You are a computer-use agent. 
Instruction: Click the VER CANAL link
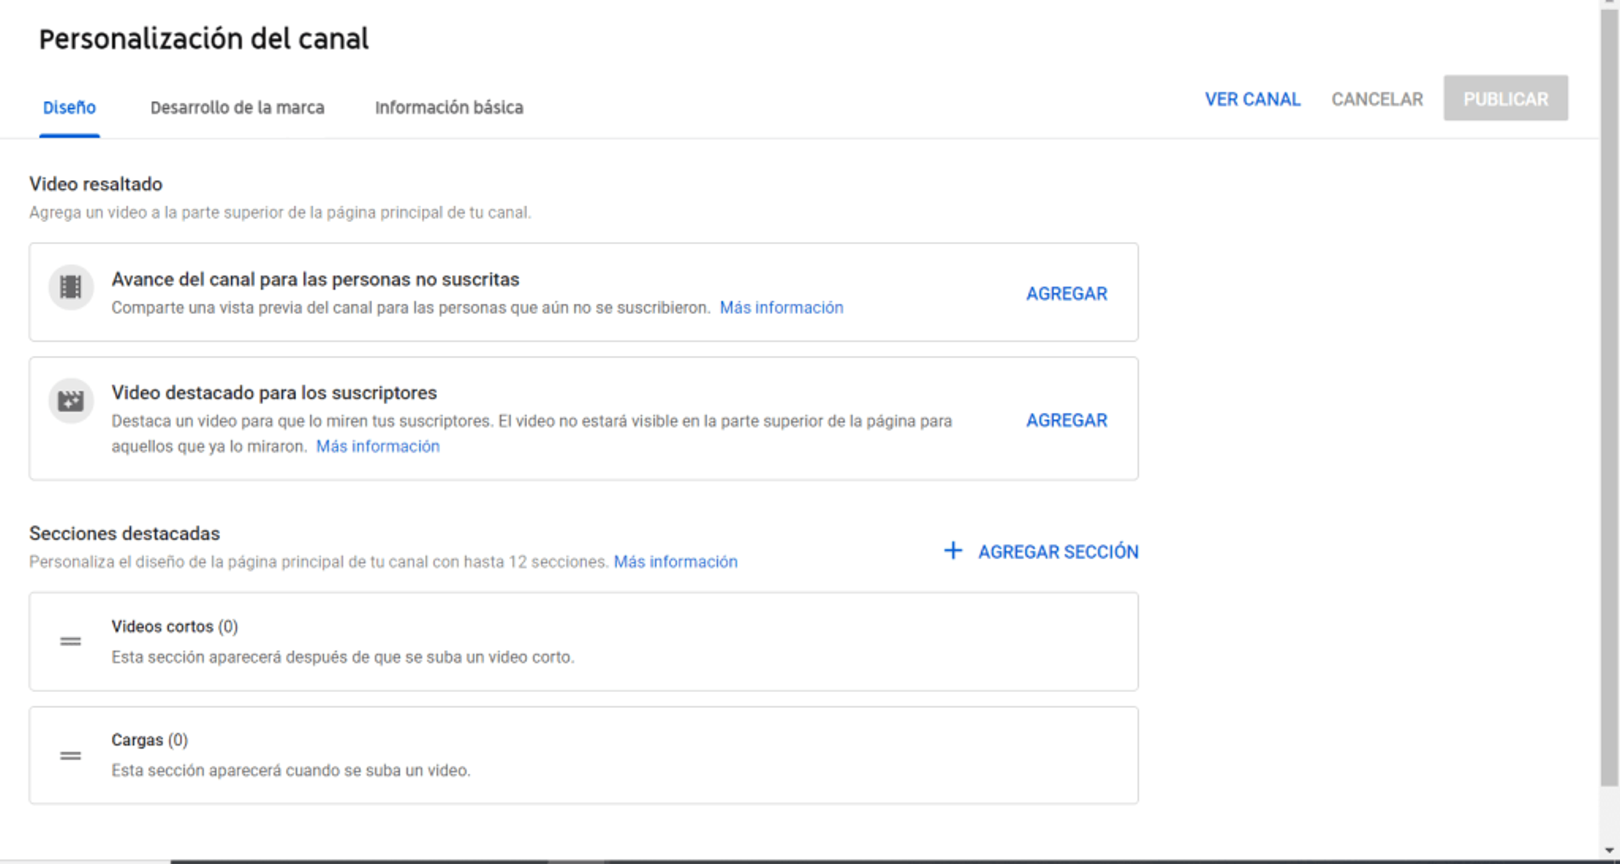click(x=1252, y=100)
